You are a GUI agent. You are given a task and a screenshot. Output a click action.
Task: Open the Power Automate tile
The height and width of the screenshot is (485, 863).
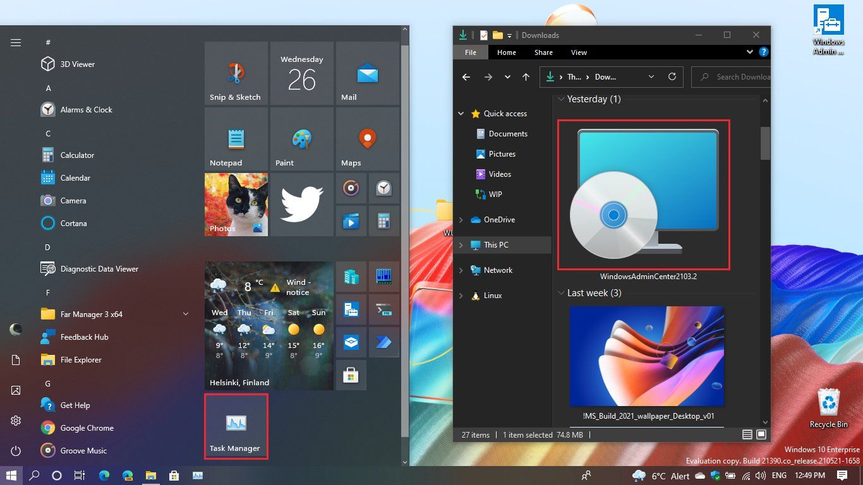click(x=384, y=342)
